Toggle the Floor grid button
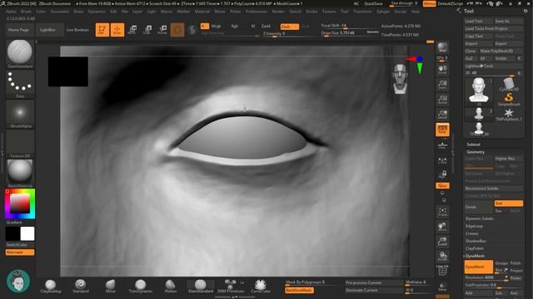533x299 pixels. click(x=442, y=145)
